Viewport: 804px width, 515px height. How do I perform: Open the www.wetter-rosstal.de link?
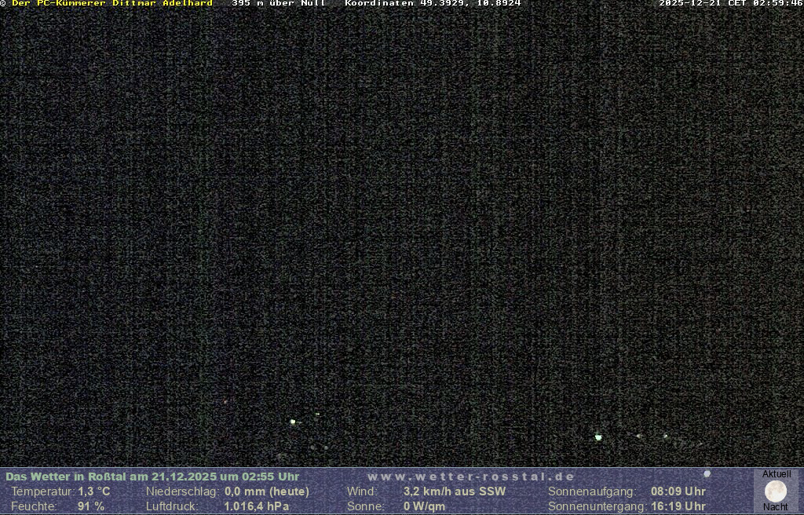point(471,477)
